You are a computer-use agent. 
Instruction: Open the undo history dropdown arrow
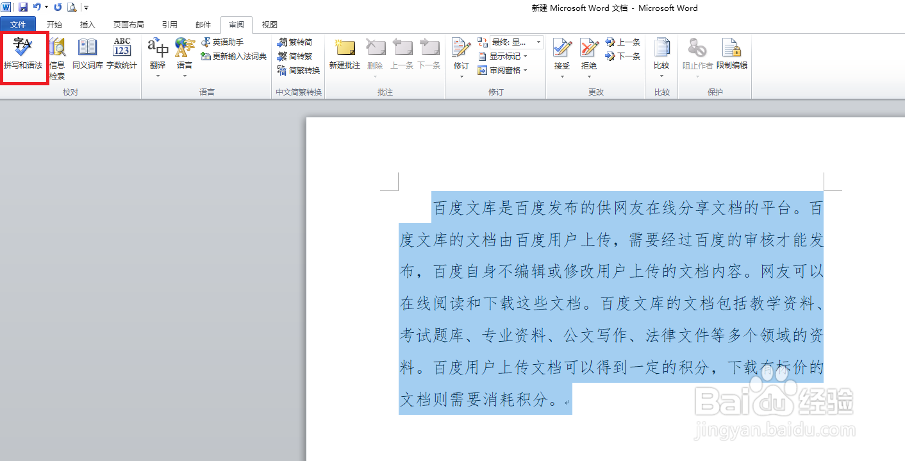pos(46,8)
